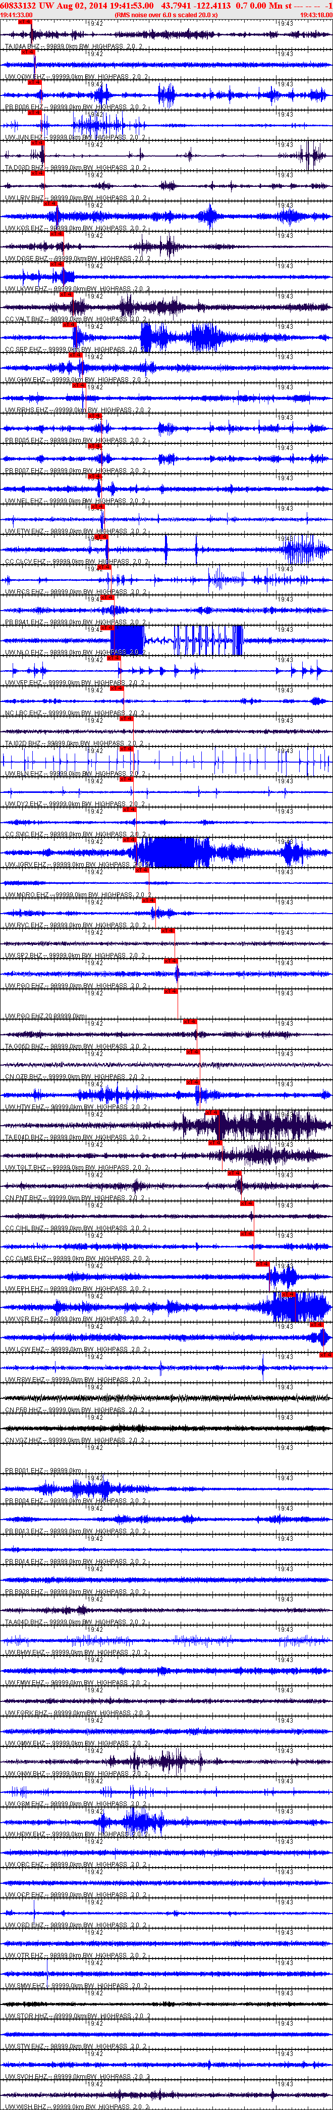Viewport: 333px width, 2110px height.
Task: Select the UW STOR HHZ station label
Action: [76, 2017]
